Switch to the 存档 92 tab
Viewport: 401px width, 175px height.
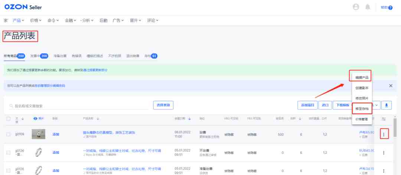(151, 56)
